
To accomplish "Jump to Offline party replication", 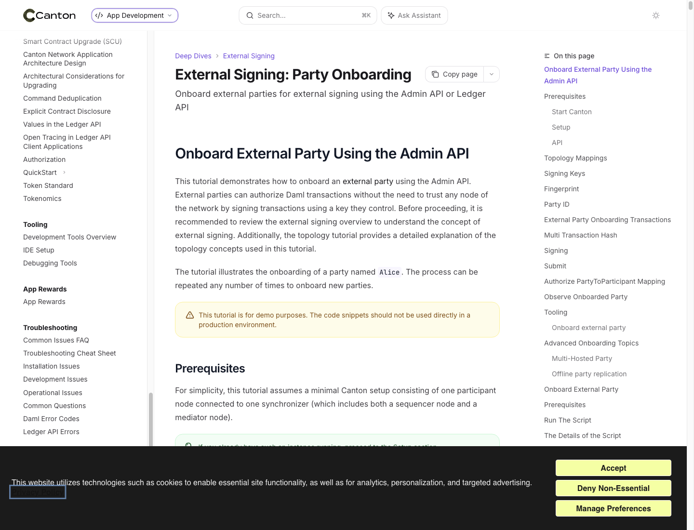I will (x=589, y=374).
